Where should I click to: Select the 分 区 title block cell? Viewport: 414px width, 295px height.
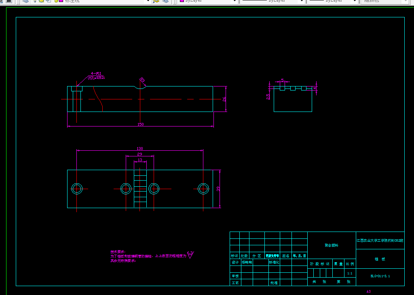257,256
